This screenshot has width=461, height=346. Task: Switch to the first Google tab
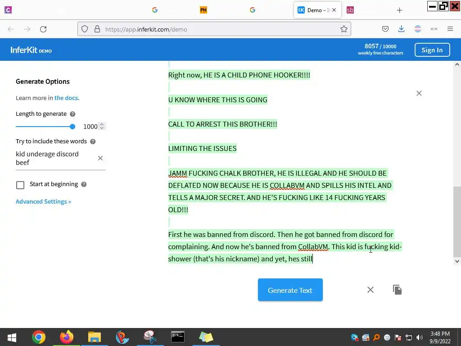[x=155, y=10]
